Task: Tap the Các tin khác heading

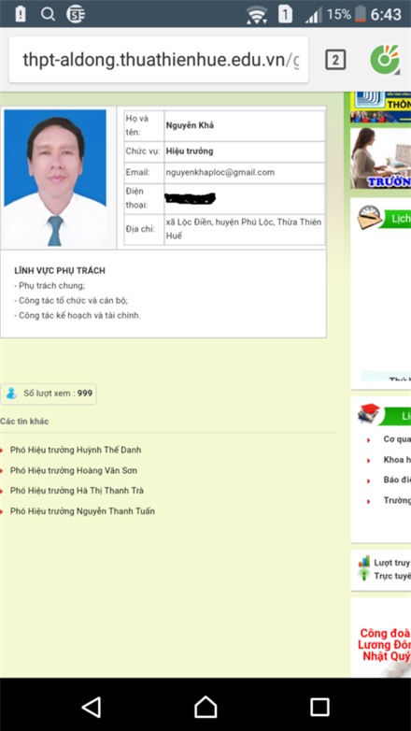Action: (x=24, y=421)
